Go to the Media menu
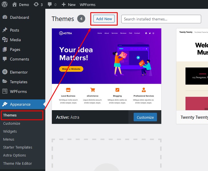Screen dimensions: 208x171 pos(23,40)
